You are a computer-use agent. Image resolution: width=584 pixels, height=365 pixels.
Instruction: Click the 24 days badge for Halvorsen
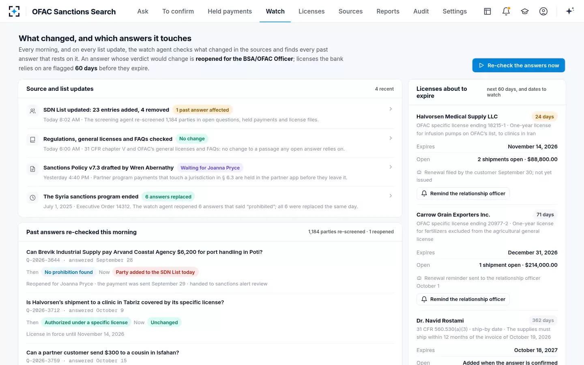(544, 117)
